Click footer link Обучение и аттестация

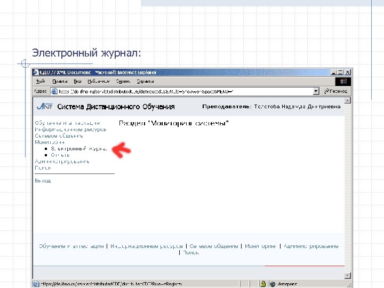click(71, 246)
